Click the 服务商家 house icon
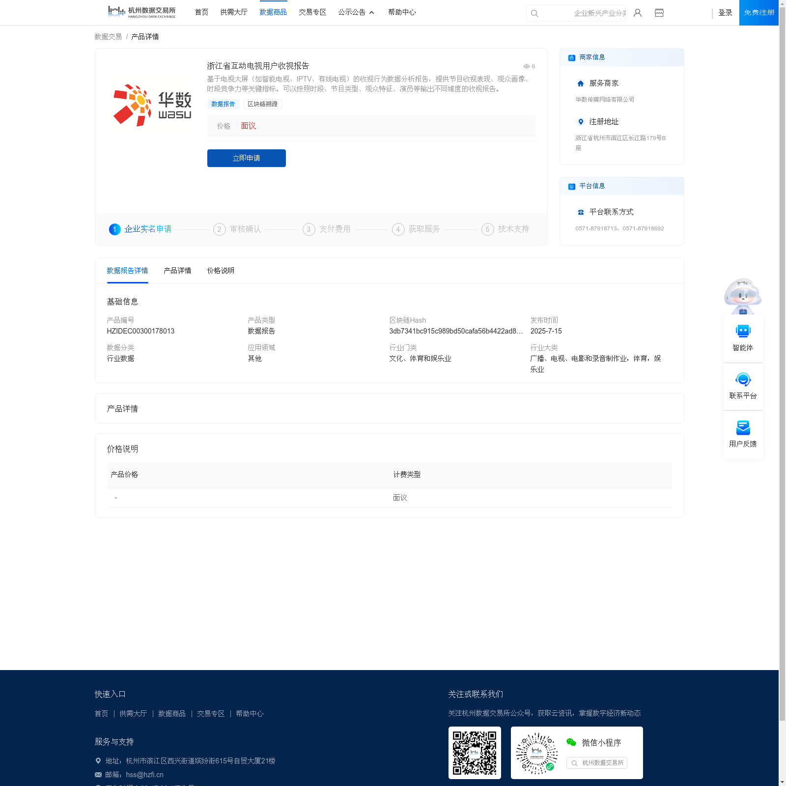This screenshot has height=786, width=786. tap(581, 84)
